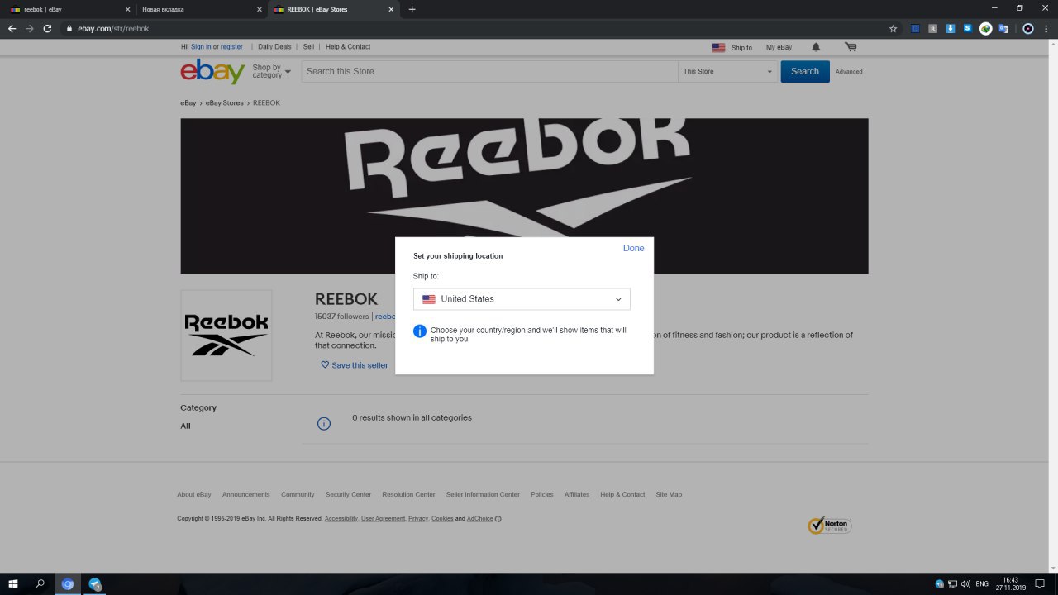This screenshot has width=1058, height=595.
Task: Open the eBay shopping cart
Action: click(x=851, y=47)
